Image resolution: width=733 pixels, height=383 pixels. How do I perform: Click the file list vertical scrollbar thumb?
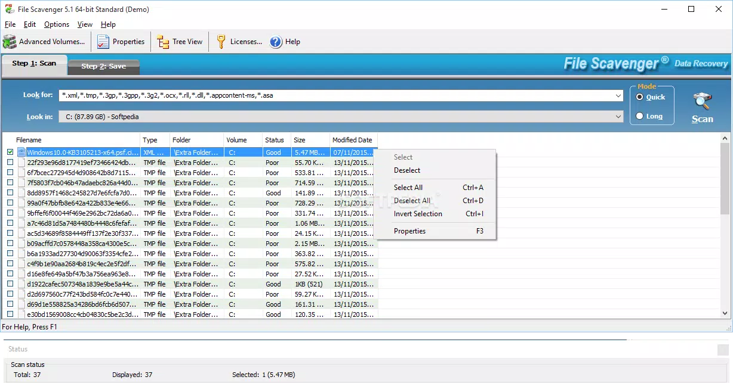[725, 178]
